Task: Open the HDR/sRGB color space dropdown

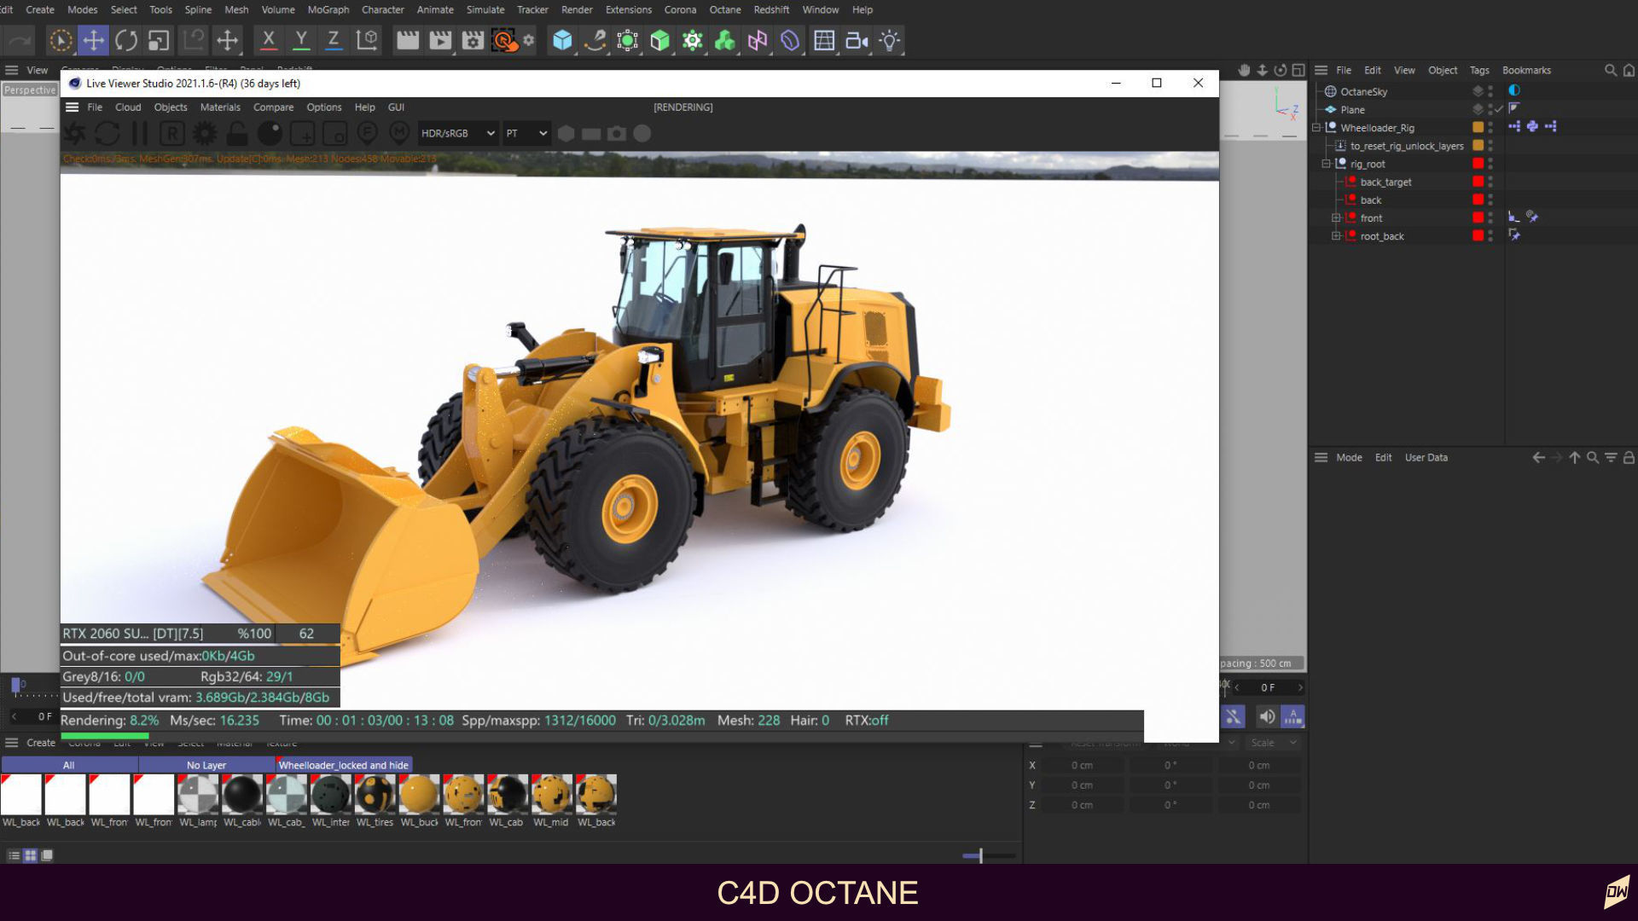Action: click(457, 133)
